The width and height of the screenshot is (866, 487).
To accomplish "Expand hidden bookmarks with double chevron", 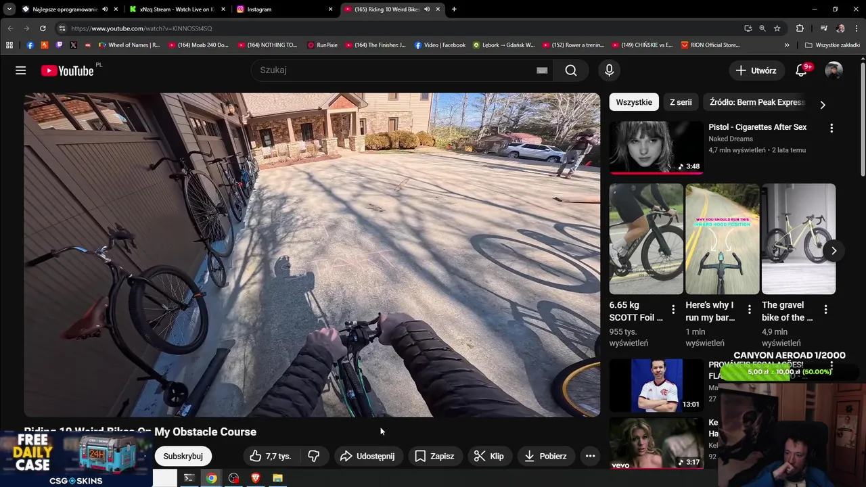I will pyautogui.click(x=787, y=45).
